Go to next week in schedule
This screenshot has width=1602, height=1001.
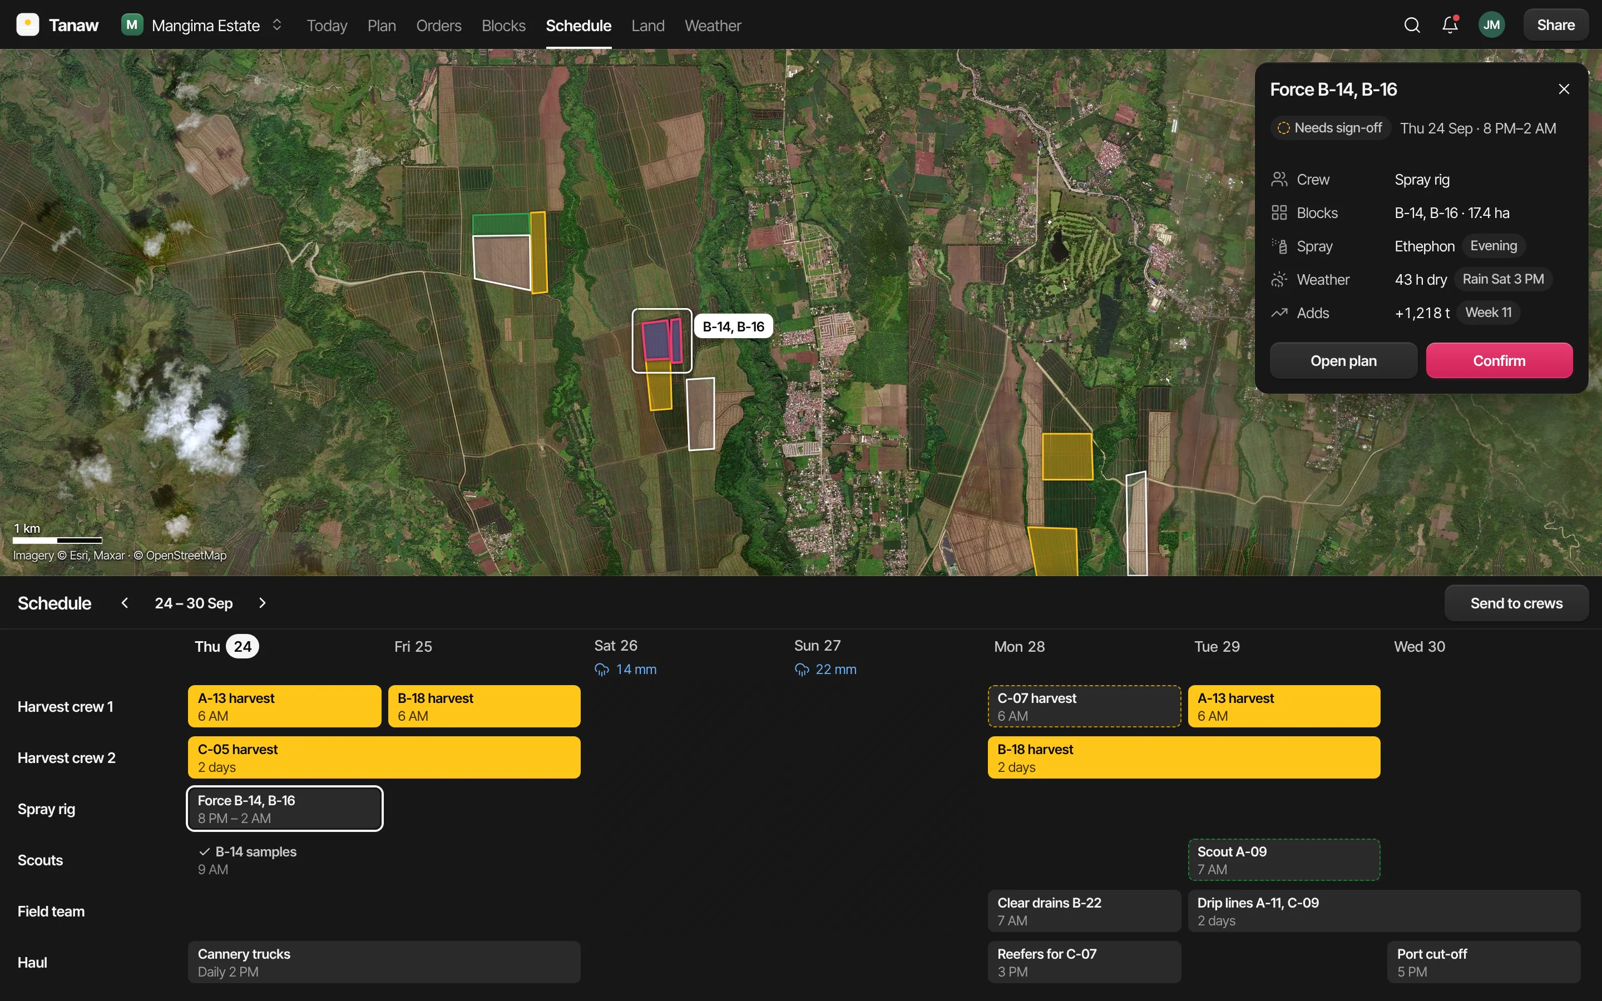pos(262,603)
